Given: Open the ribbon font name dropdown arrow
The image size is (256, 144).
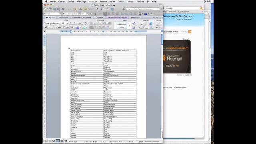Looking at the screenshot, I should tap(60, 23).
